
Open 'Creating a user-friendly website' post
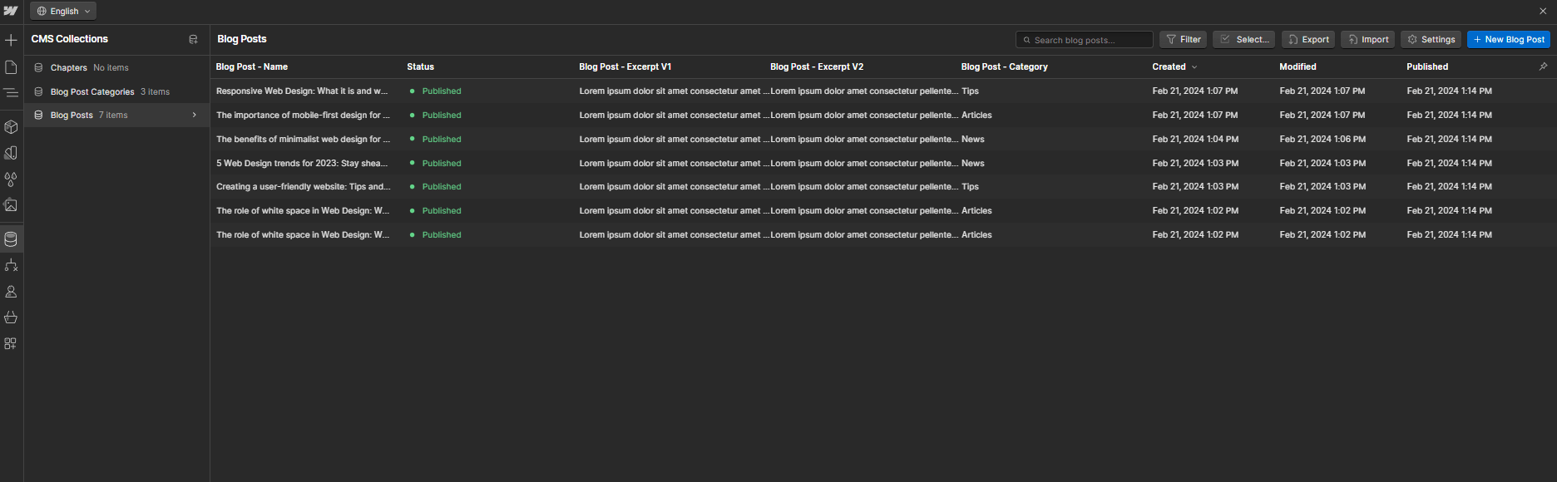(x=303, y=186)
